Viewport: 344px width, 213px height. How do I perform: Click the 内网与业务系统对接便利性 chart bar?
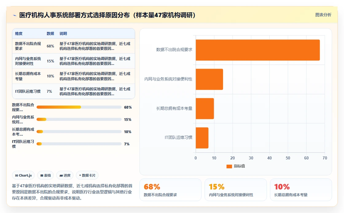tap(209, 79)
